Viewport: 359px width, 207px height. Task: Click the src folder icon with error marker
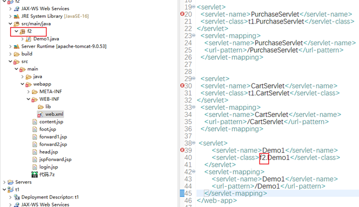[16, 62]
